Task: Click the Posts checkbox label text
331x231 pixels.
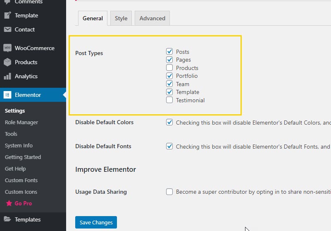Action: pos(183,52)
